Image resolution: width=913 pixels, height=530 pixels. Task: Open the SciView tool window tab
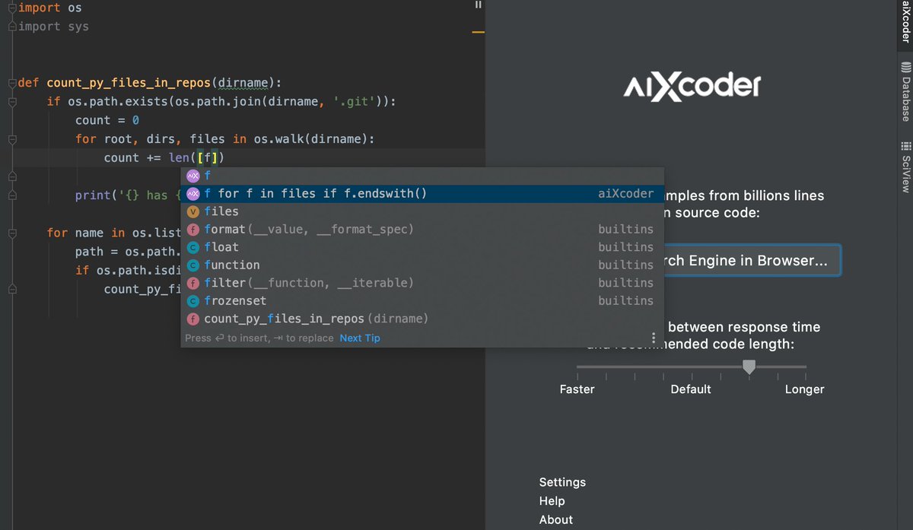[905, 166]
